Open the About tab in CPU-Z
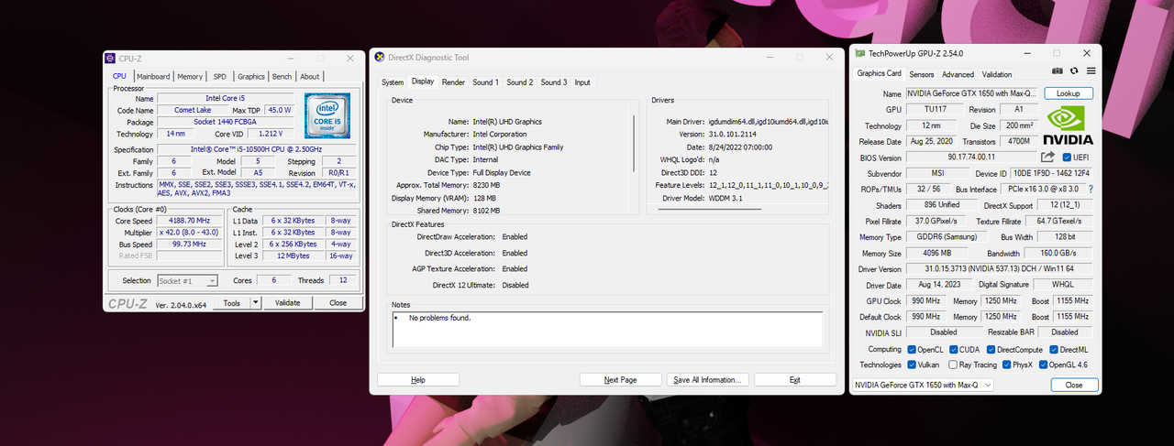The width and height of the screenshot is (1174, 446). pos(310,77)
